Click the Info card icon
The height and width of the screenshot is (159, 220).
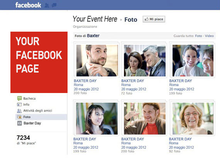[x=19, y=105]
